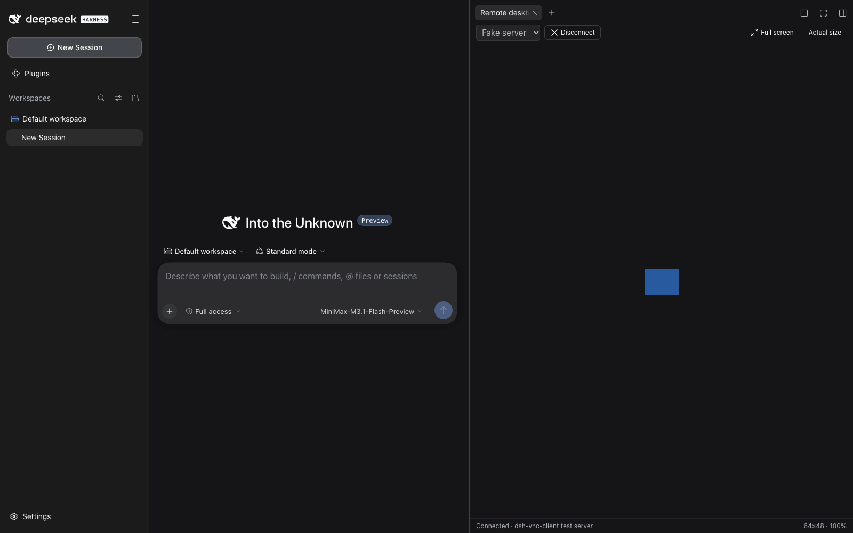Choose model MiniMax-M3.1-Flash-Preview dropdown
The height and width of the screenshot is (533, 853).
click(372, 312)
